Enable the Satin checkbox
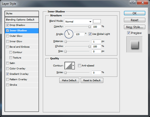The height and width of the screenshot is (117, 150). (7, 63)
